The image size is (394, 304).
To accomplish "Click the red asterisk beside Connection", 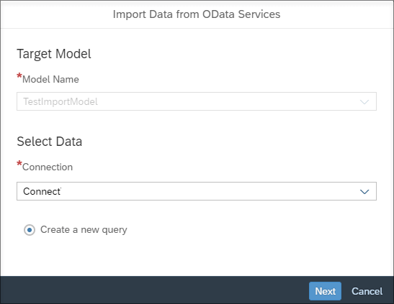I will tap(19, 163).
